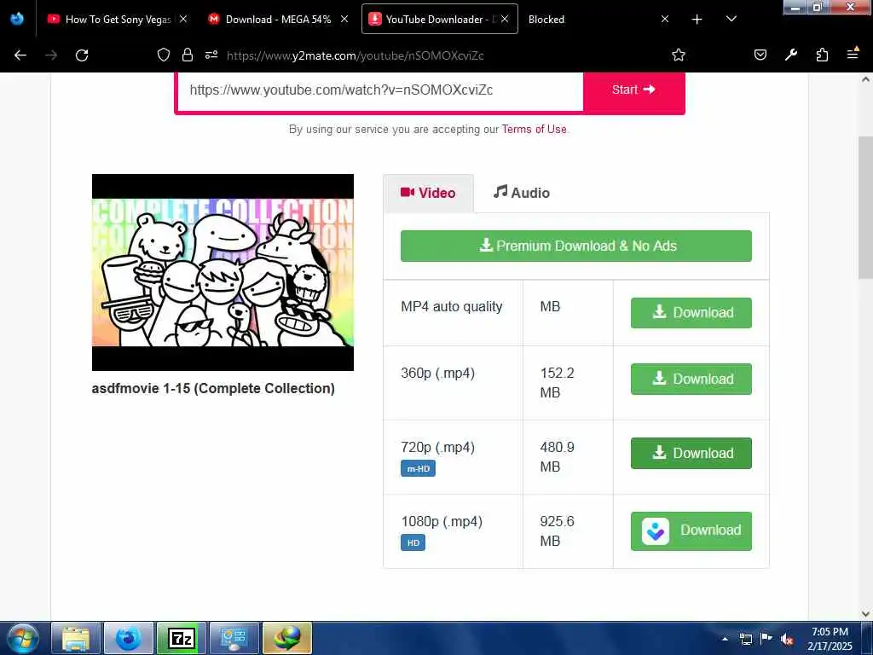873x655 pixels.
Task: Close the Blocked tab
Action: click(x=665, y=19)
